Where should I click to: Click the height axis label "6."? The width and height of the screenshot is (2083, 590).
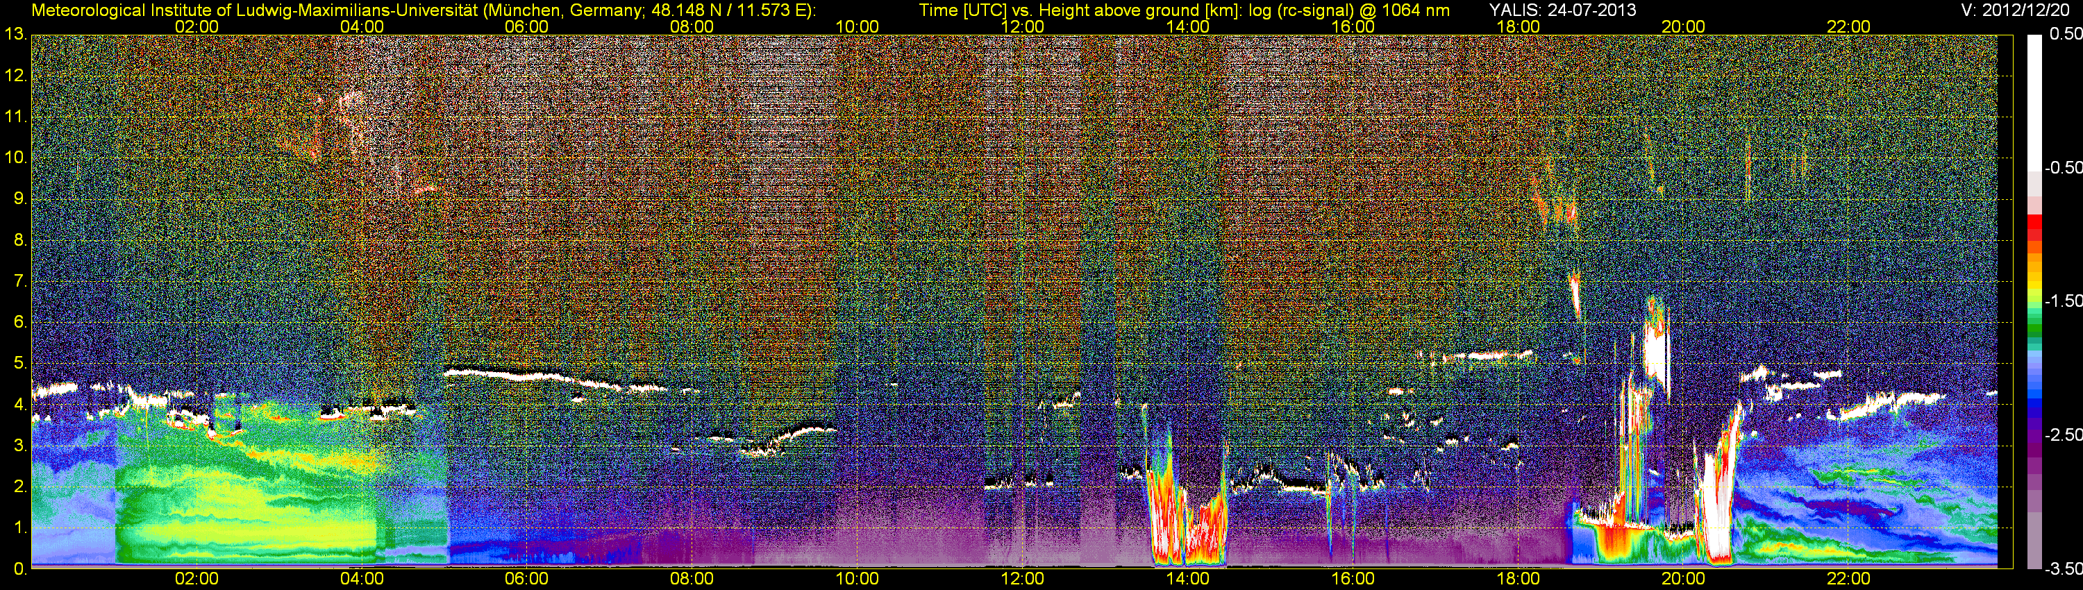(20, 323)
